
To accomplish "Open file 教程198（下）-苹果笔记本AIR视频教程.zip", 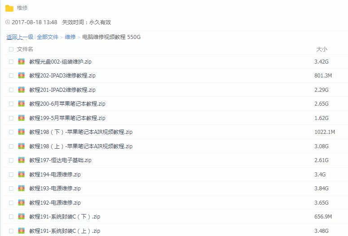I will [81, 132].
